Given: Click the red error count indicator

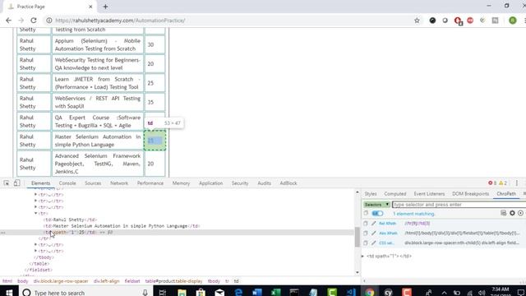Looking at the screenshot, I should 492,183.
